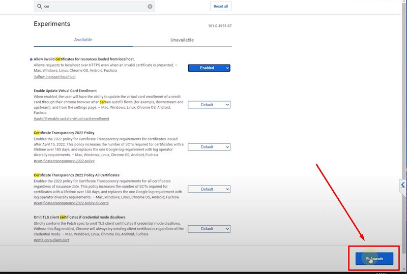Click the magnifier search icon
This screenshot has width=407, height=274.
(39, 7)
